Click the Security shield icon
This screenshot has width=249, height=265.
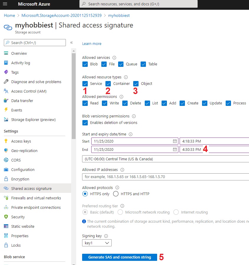[x=6, y=217]
